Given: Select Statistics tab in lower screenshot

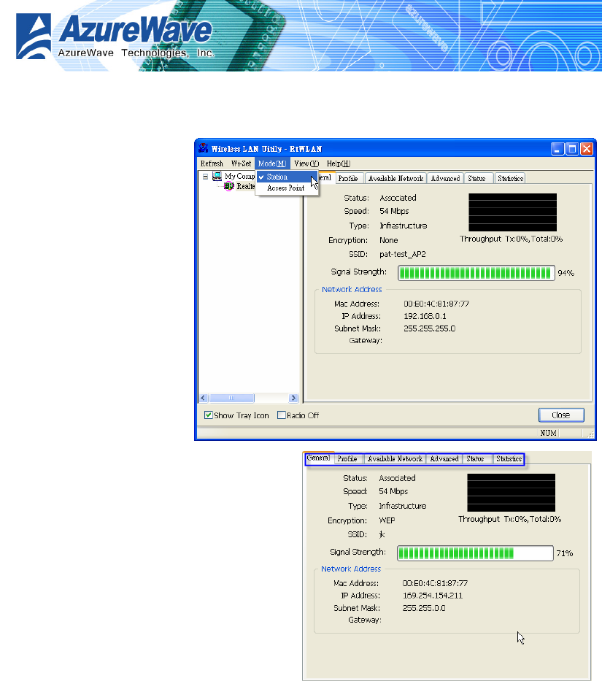Looking at the screenshot, I should point(509,458).
